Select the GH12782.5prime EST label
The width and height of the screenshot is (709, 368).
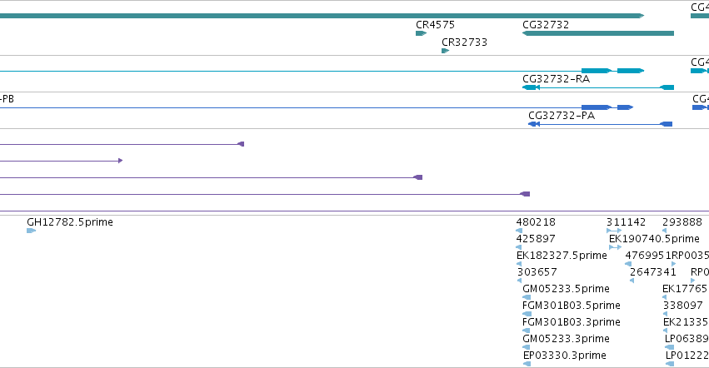[70, 222]
